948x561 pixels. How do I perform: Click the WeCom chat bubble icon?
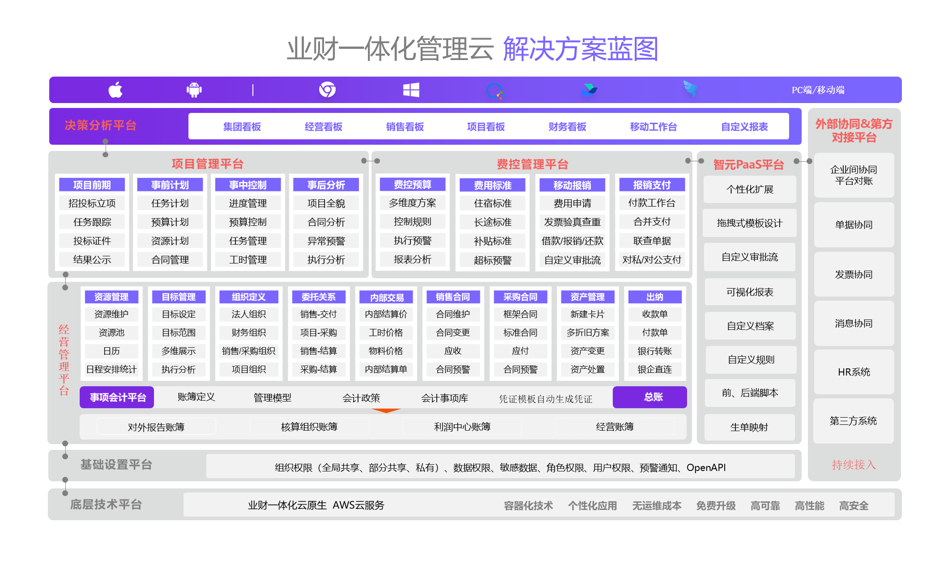click(495, 91)
